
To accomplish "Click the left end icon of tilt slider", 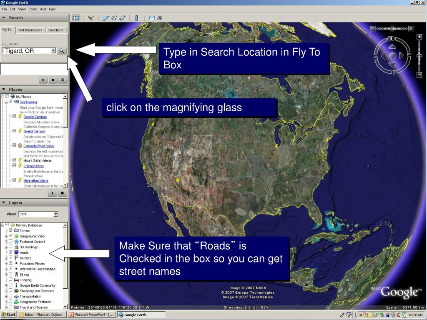I will 373,28.
